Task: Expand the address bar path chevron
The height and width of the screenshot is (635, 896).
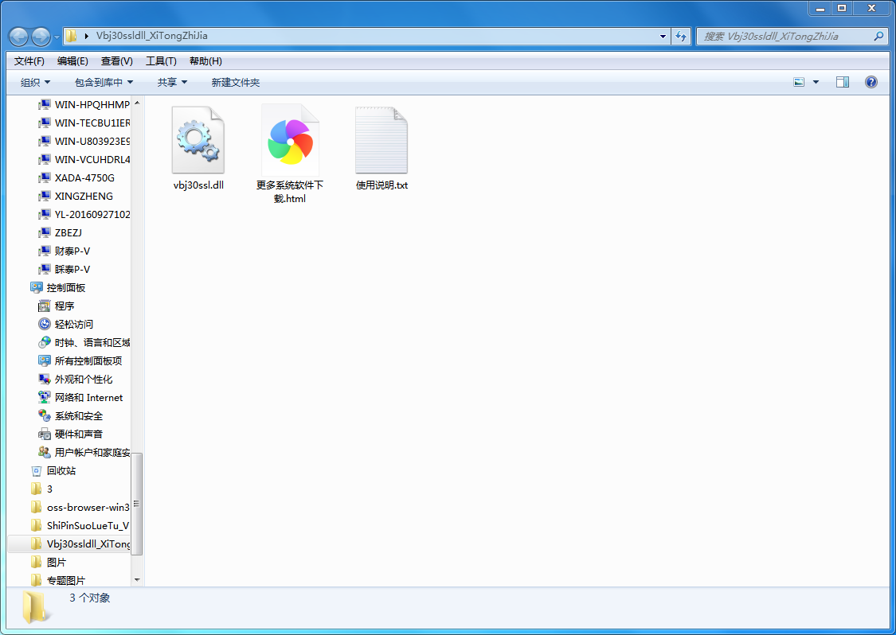Action: (x=87, y=36)
